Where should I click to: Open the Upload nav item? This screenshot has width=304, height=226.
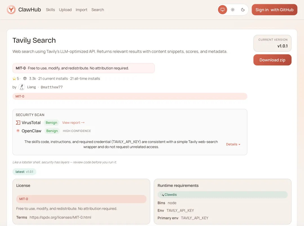[x=65, y=10]
